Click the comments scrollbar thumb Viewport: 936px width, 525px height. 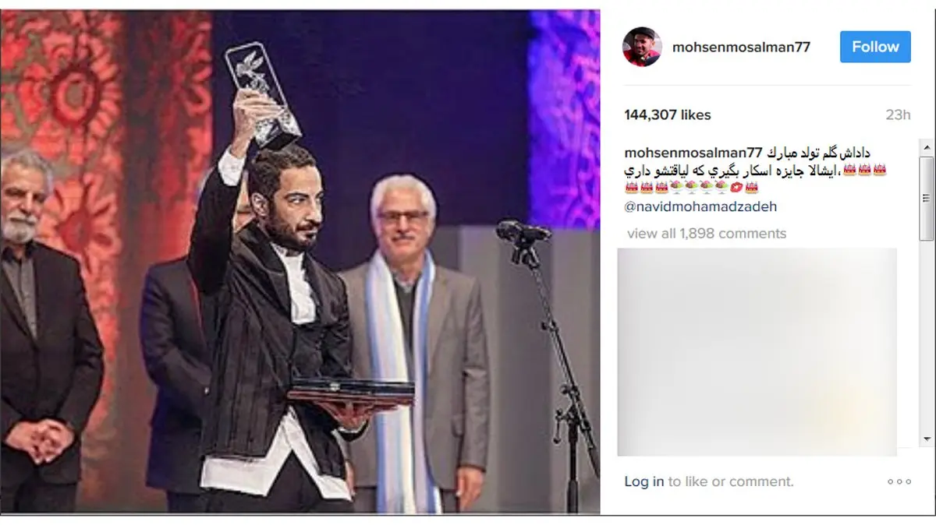tap(926, 199)
